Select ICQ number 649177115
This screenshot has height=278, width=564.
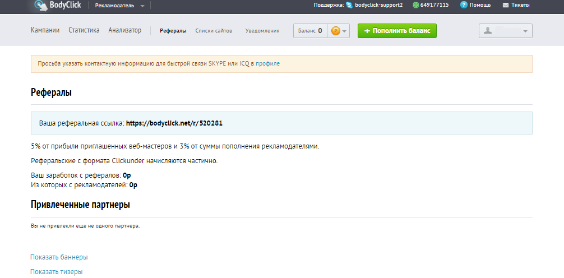click(x=434, y=5)
